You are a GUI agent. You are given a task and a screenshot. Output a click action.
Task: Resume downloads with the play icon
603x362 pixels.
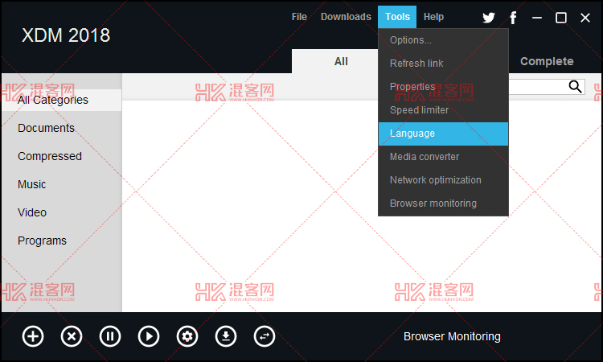[x=149, y=336]
